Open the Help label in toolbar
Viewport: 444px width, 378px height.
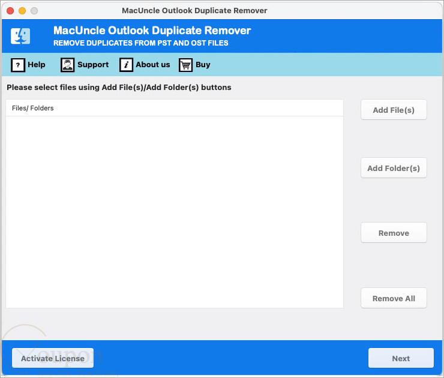coord(37,65)
